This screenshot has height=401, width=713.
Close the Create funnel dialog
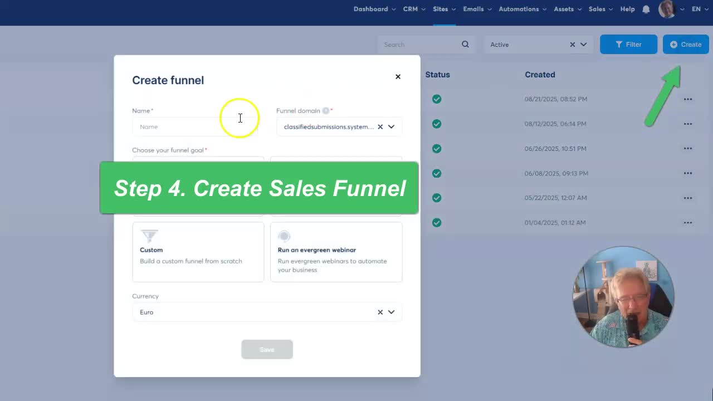pyautogui.click(x=398, y=77)
